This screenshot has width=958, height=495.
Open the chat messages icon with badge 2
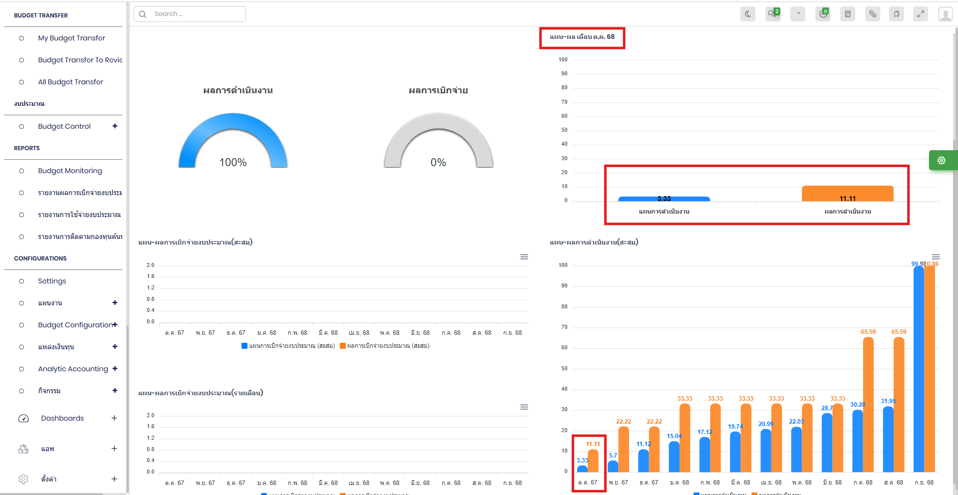[x=772, y=14]
